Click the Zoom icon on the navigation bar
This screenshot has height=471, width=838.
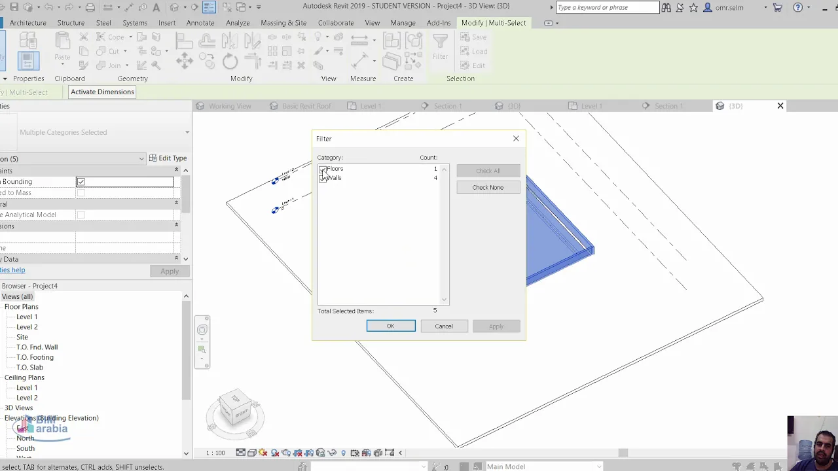pos(202,350)
